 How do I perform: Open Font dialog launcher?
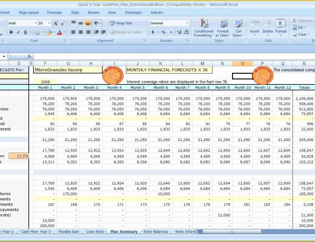65,41
